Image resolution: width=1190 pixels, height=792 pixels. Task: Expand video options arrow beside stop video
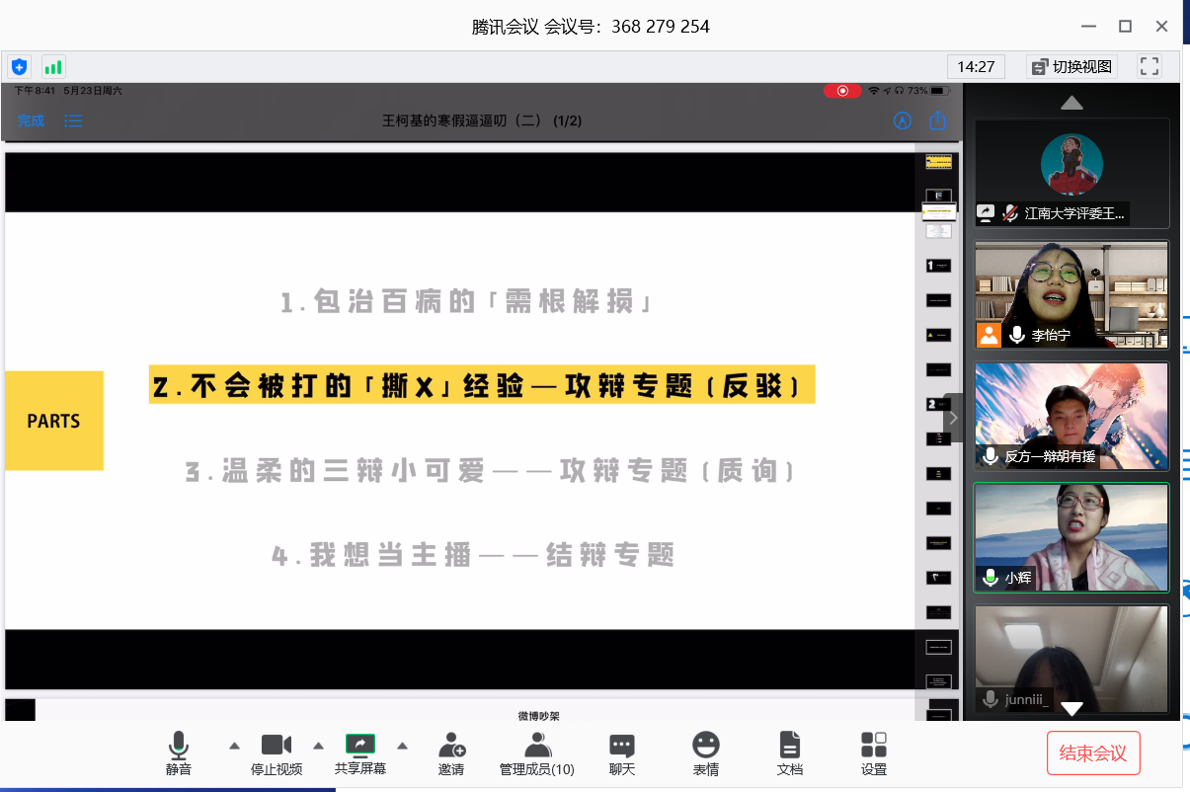319,746
